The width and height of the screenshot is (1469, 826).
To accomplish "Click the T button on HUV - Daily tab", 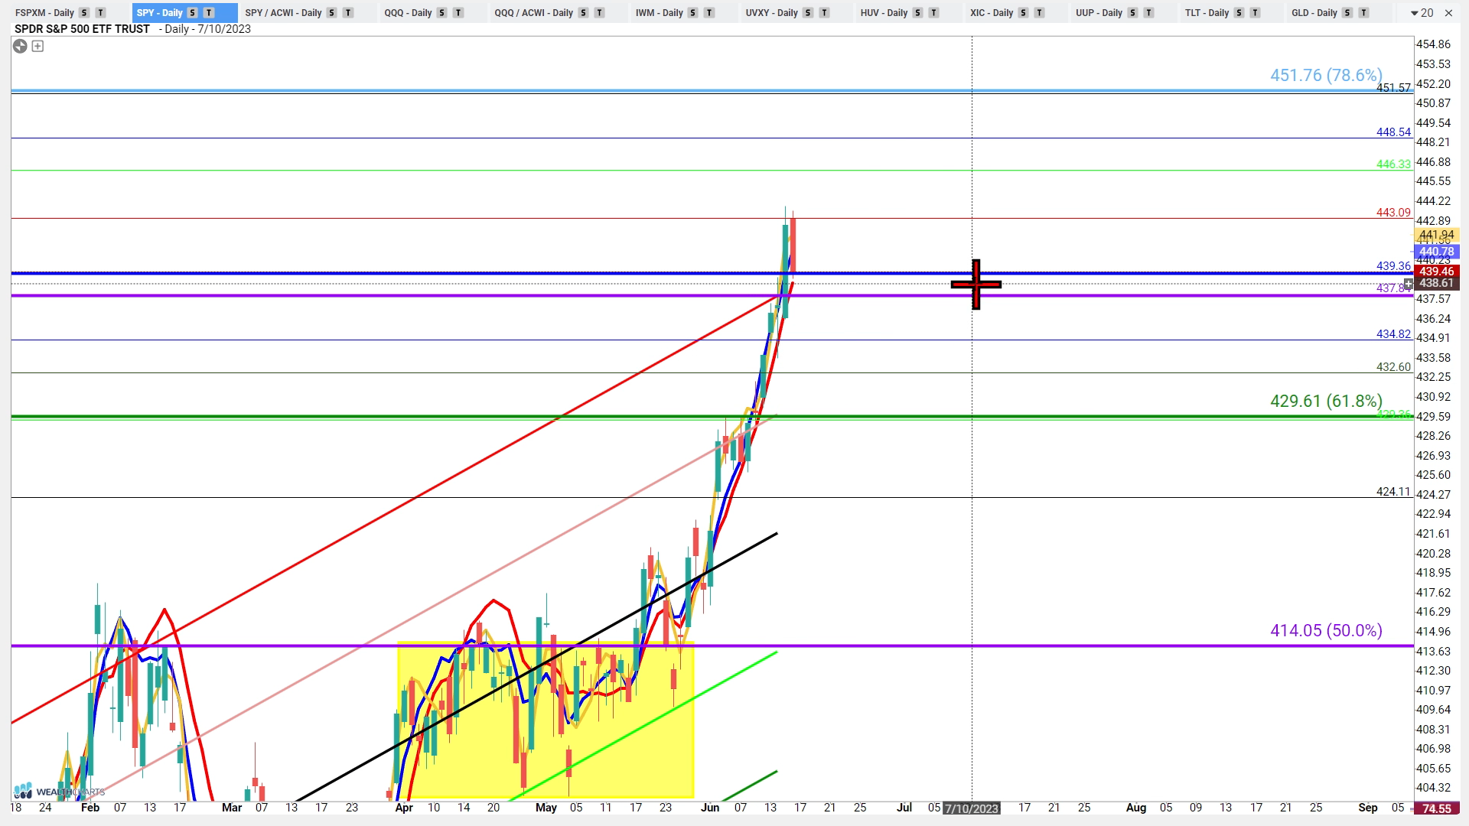I will click(933, 13).
